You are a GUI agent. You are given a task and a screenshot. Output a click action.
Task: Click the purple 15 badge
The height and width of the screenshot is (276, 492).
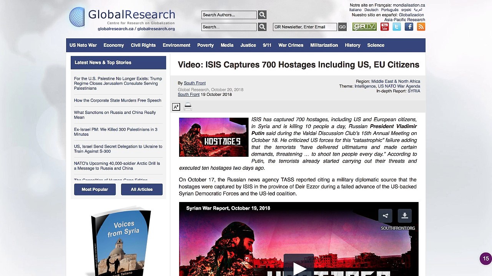[486, 259]
